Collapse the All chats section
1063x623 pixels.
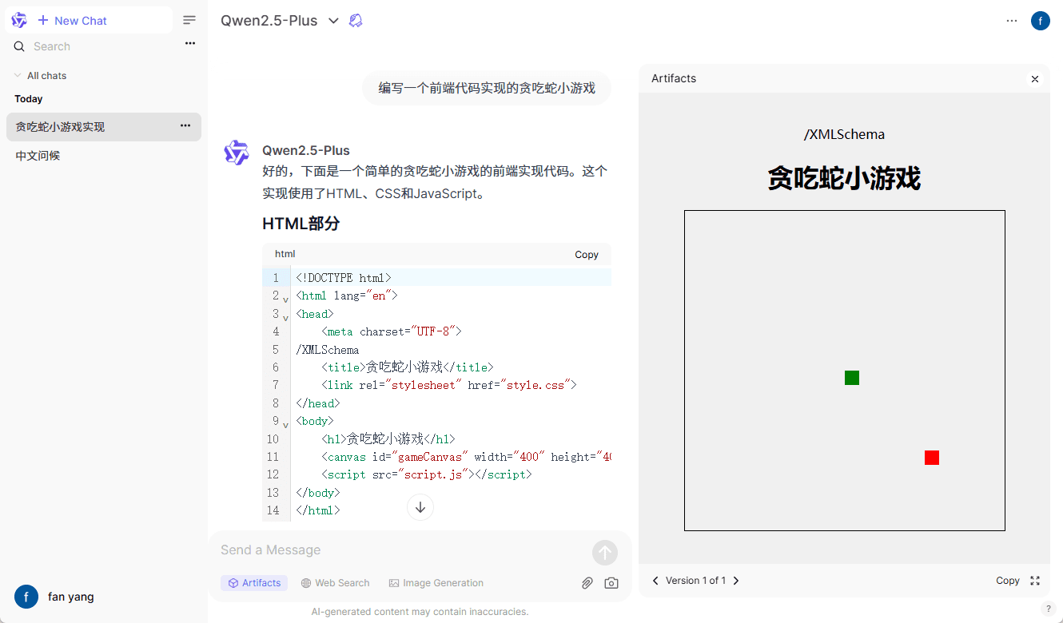[42, 76]
